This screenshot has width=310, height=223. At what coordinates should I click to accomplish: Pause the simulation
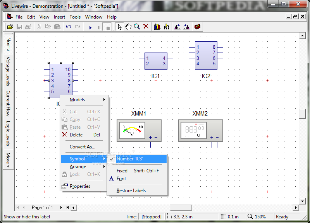[99, 27]
